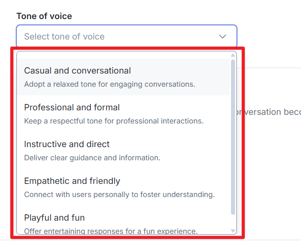The image size is (301, 242).
Task: Select the Empathetic and friendly option
Action: pos(72,181)
